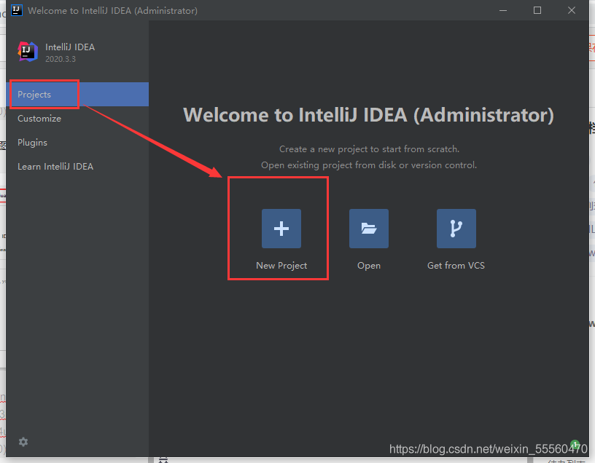This screenshot has height=463, width=595.
Task: Maximize the Welcome window
Action: coord(537,11)
